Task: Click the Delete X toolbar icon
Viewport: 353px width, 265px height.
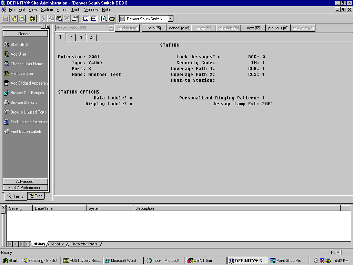Action: [x=67, y=19]
